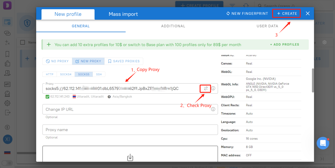Screen dimensions: 335x168
Task: Run the Check Proxy arrows icon
Action: (x=206, y=89)
